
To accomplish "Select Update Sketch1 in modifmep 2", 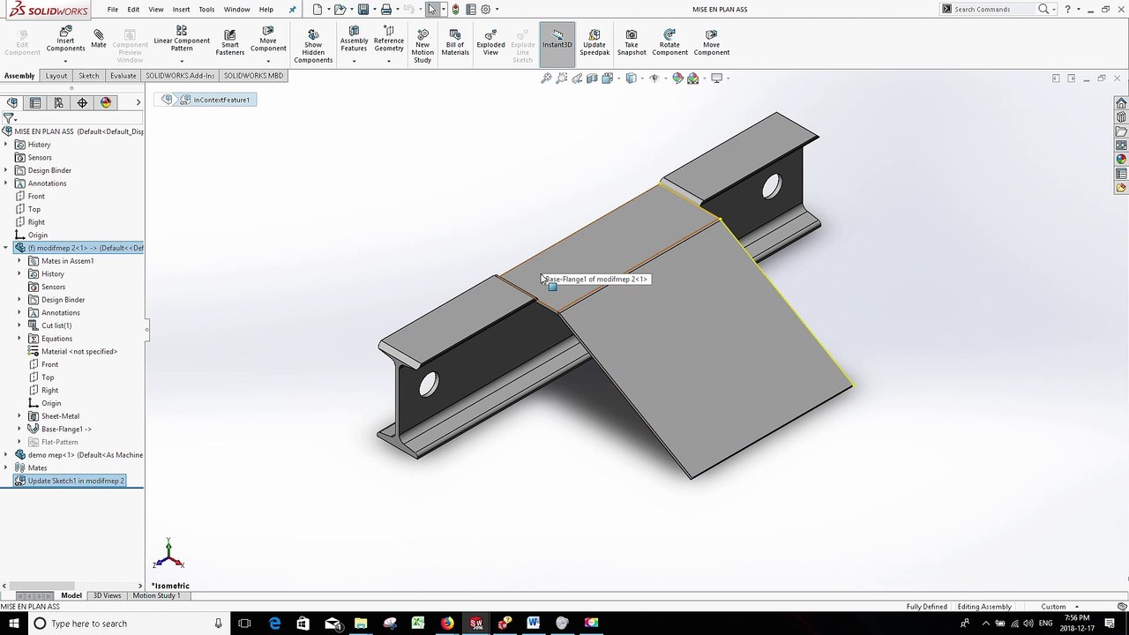I will tap(70, 481).
